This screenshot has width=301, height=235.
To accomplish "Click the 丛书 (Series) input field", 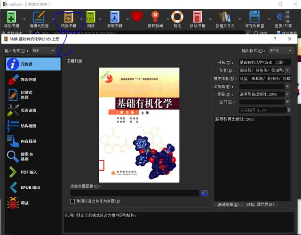I will click(x=262, y=102).
